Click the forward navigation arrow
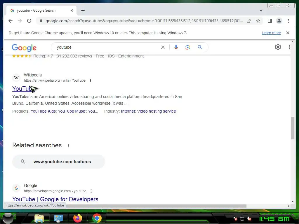This screenshot has width=299, height=224. point(20,21)
